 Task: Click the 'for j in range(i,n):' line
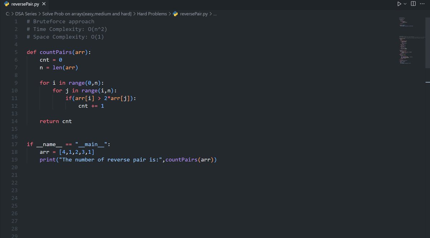pyautogui.click(x=85, y=91)
